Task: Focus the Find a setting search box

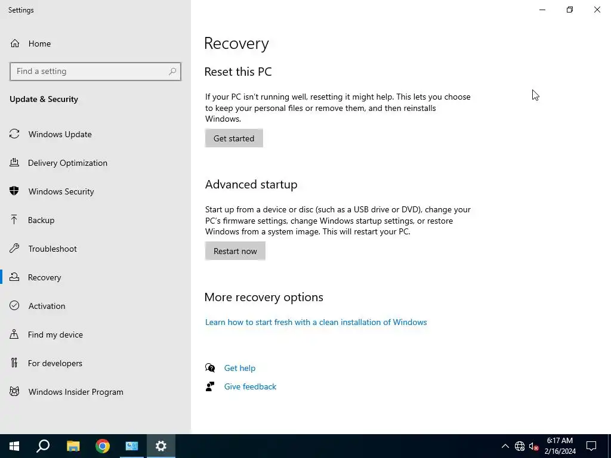Action: [x=95, y=72]
